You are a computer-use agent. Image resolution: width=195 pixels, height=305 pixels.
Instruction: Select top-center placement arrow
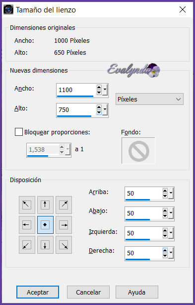point(45,205)
